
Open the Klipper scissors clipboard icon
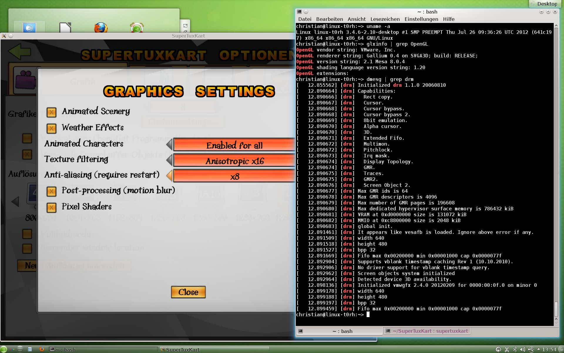(507, 349)
